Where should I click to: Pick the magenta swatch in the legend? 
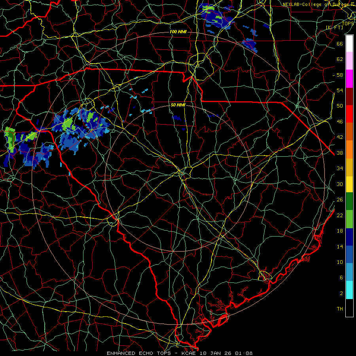tap(349, 79)
